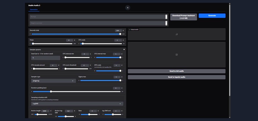Click the Anchor length number box showing 2000
This screenshot has width=258, height=121.
click(45, 111)
